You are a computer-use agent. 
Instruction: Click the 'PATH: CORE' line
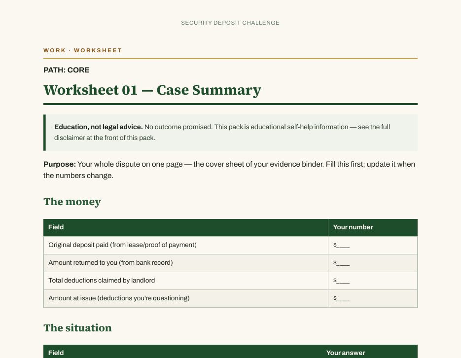[67, 70]
